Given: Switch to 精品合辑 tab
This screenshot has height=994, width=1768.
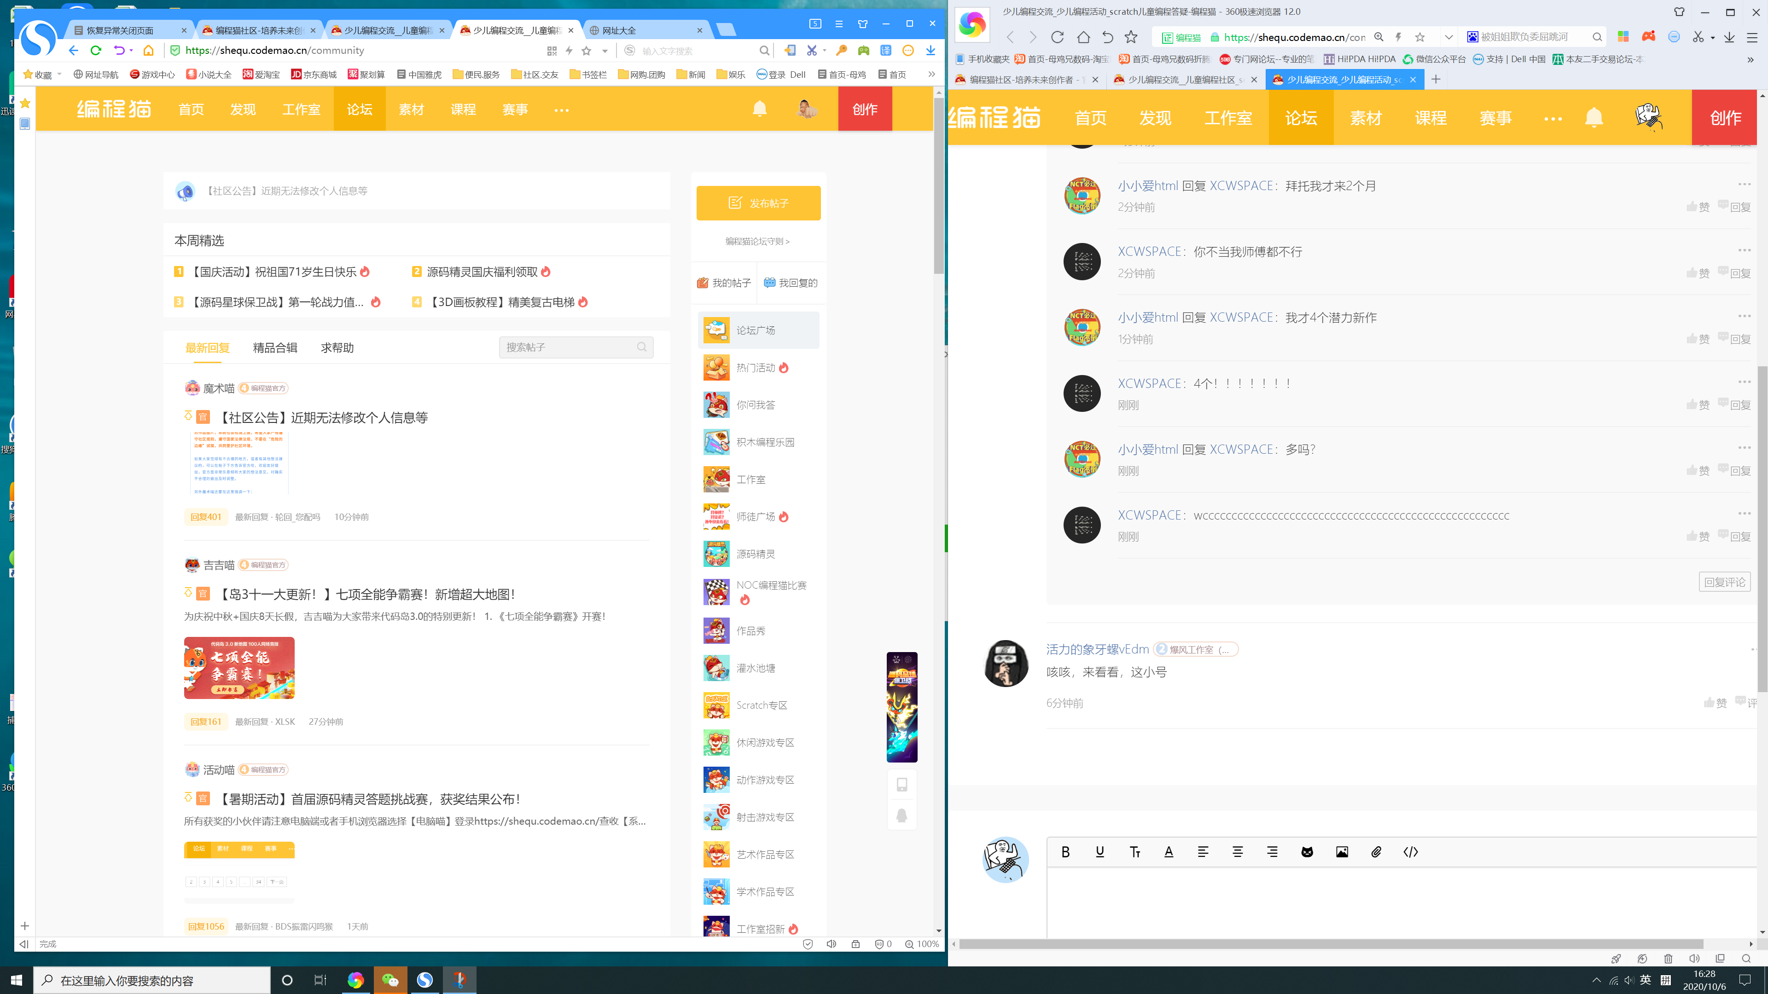Looking at the screenshot, I should coord(275,348).
